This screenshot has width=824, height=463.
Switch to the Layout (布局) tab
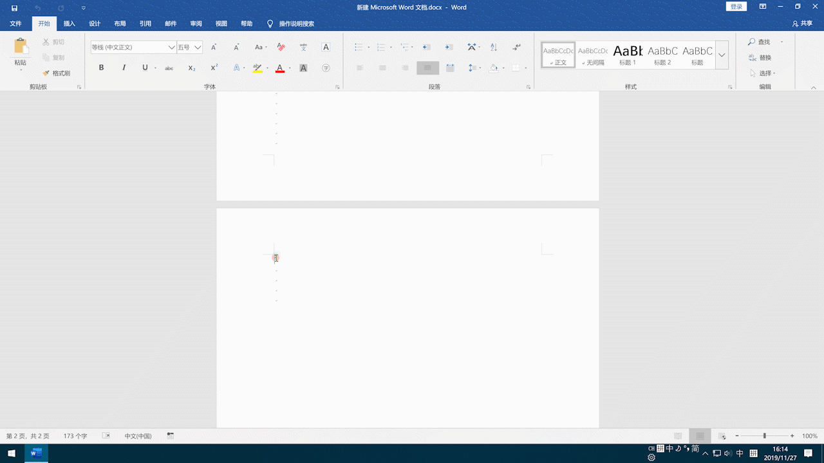(x=120, y=24)
